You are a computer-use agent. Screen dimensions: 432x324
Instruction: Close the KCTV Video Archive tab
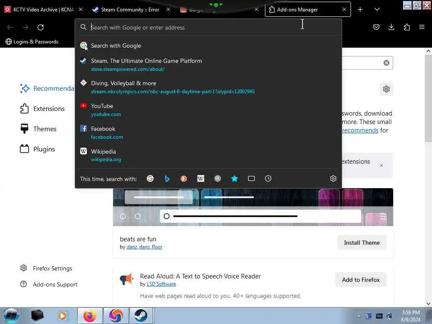[x=81, y=9]
